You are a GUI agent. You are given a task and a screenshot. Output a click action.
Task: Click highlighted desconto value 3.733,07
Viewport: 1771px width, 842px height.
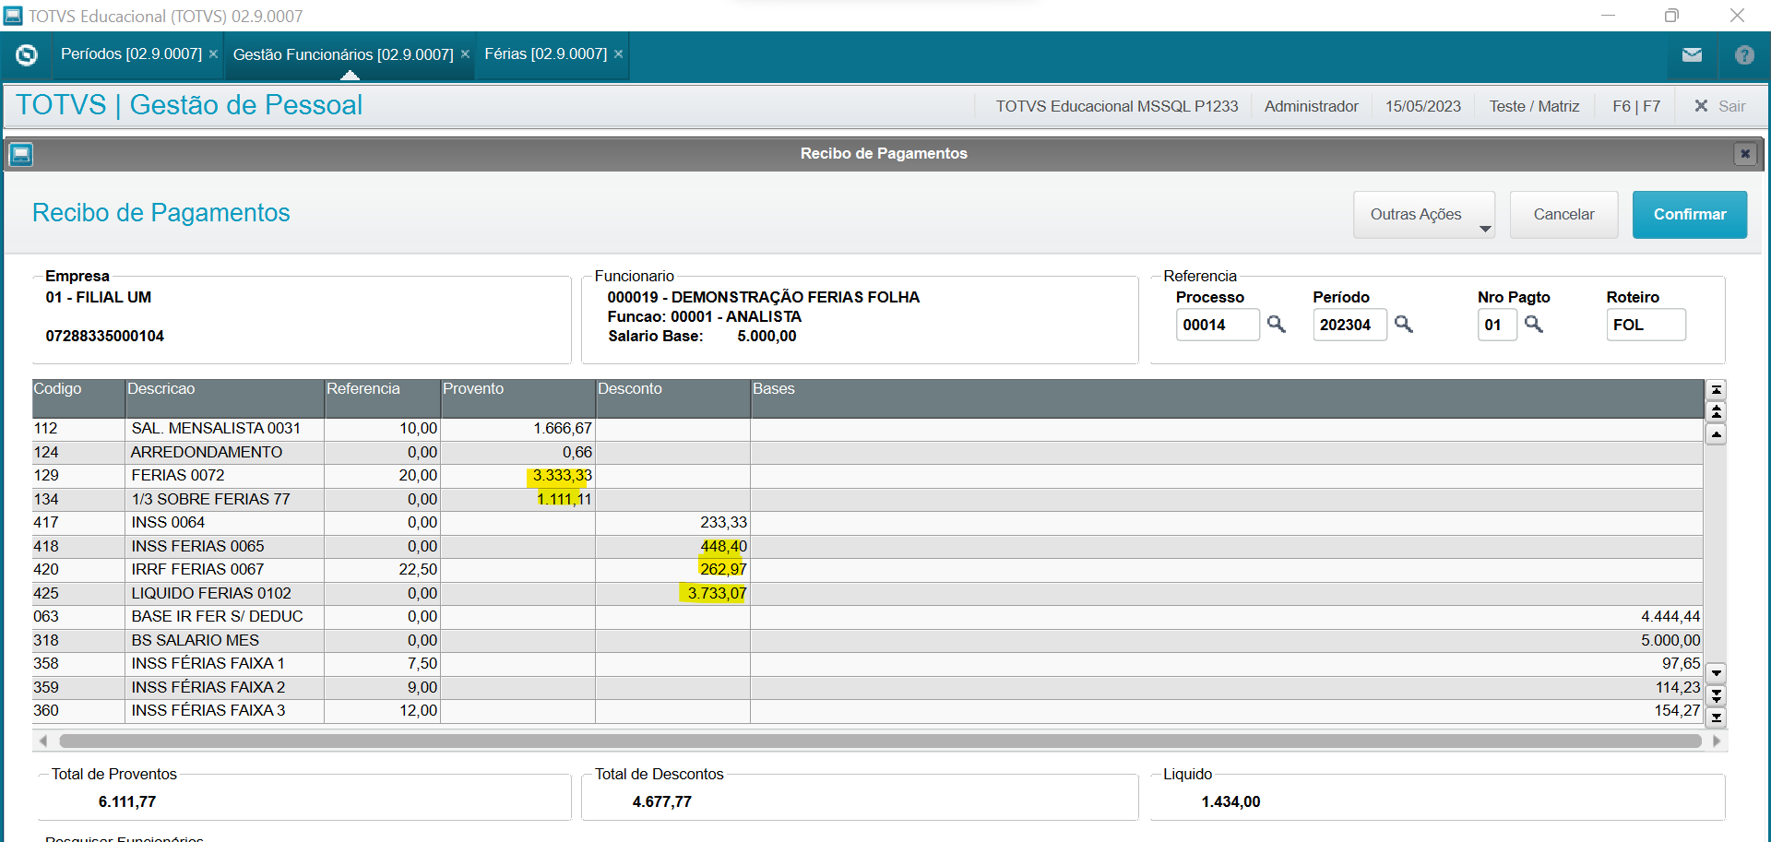(717, 593)
